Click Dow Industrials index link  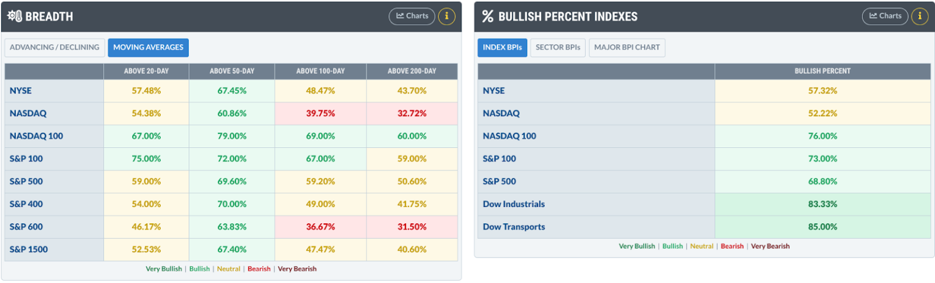point(514,204)
